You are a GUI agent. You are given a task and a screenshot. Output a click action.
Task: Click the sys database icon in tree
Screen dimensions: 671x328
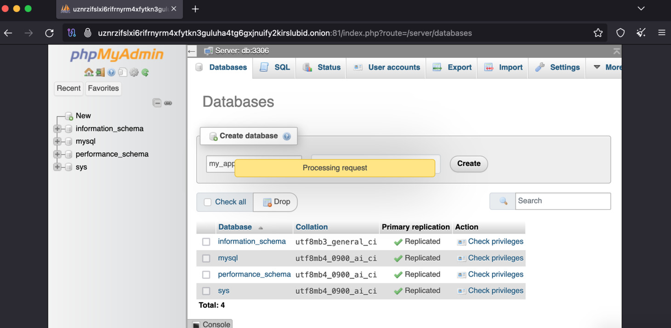[68, 167]
